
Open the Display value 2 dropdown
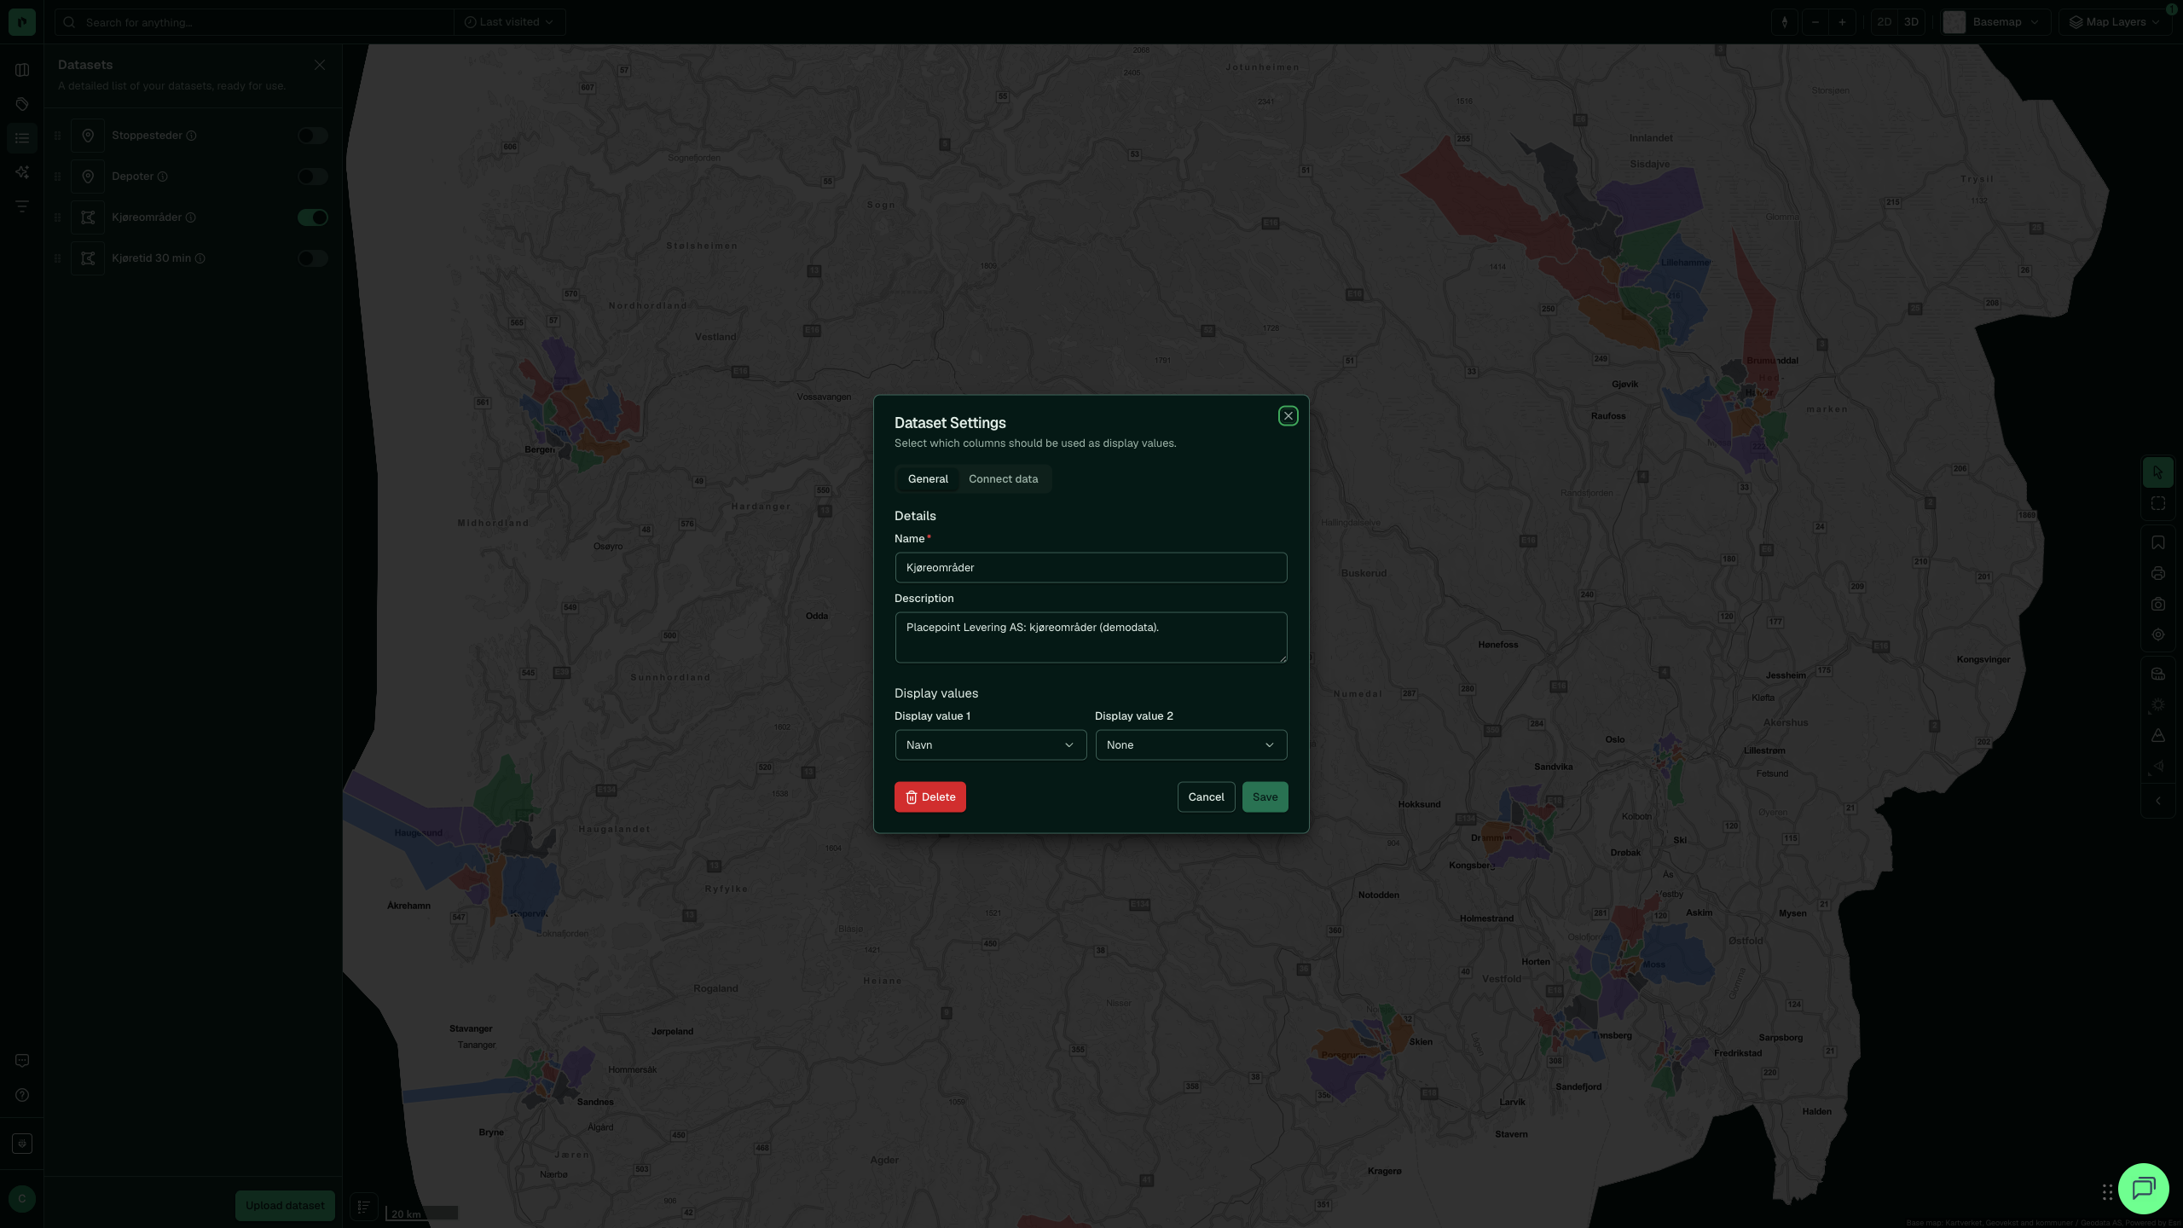[1191, 745]
